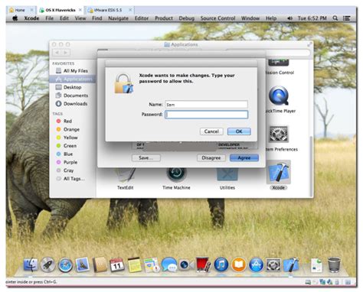
Task: Open Messages speech bubble in Dock
Action: 169,264
